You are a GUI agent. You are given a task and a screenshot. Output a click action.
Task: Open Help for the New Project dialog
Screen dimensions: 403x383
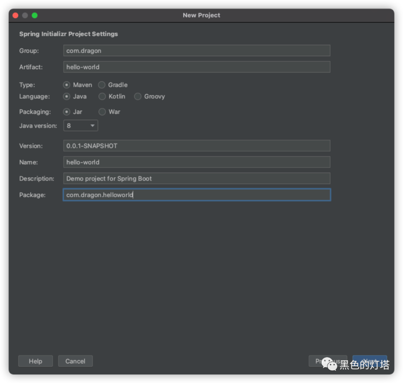pos(35,361)
